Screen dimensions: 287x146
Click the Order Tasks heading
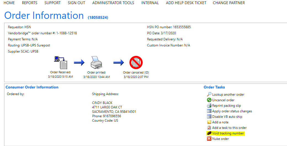[x=214, y=87]
